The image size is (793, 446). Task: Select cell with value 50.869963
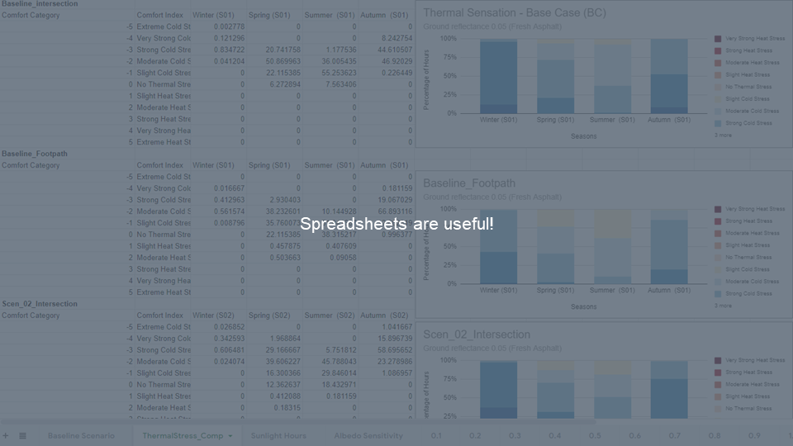[x=274, y=61]
